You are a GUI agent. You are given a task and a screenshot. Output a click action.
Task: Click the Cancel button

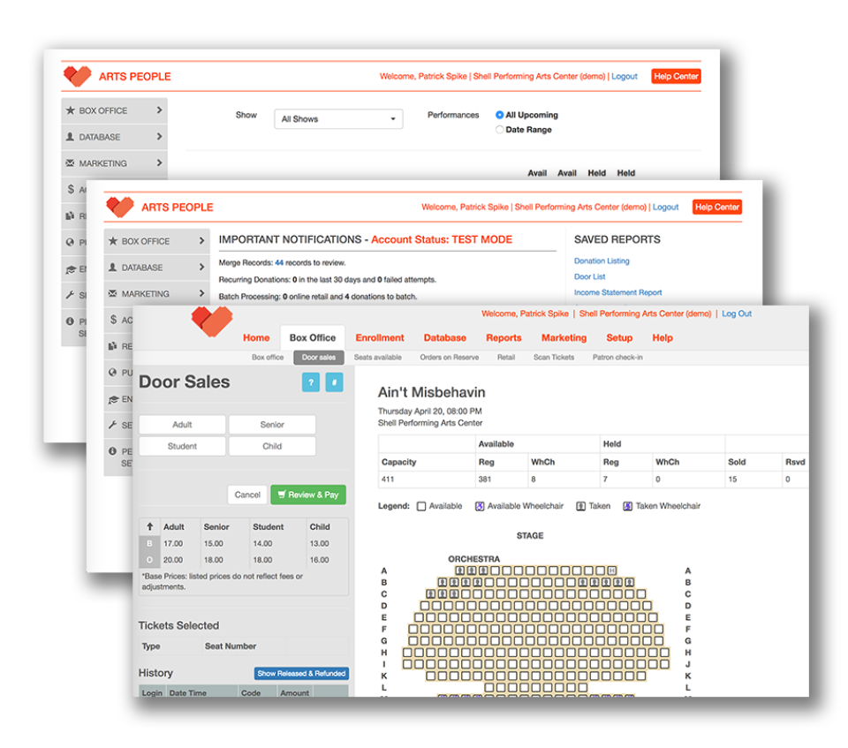coord(247,495)
